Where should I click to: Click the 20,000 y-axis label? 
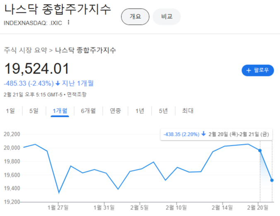(12, 148)
